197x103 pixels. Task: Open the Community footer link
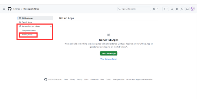click(95, 80)
